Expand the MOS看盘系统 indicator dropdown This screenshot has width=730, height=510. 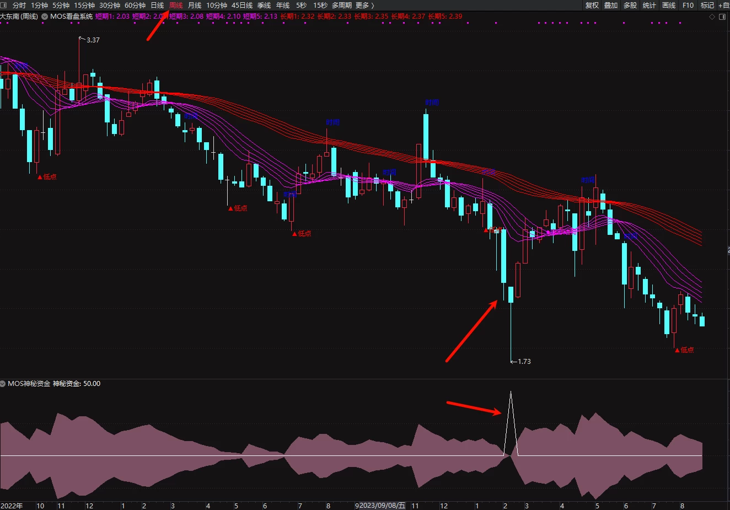pos(45,17)
